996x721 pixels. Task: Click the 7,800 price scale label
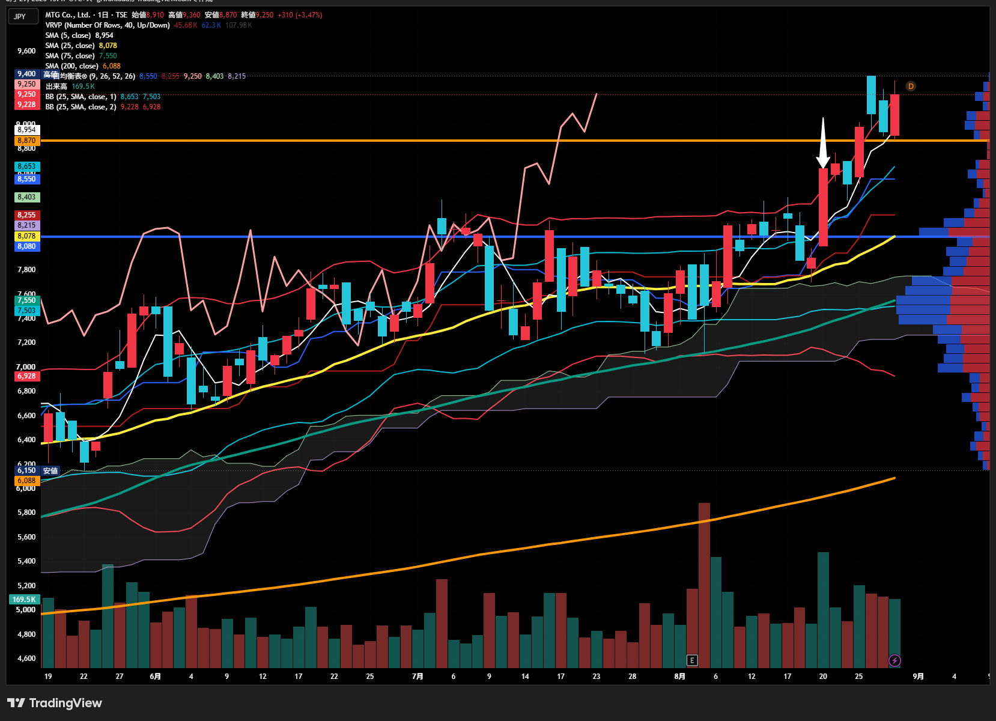tap(26, 270)
